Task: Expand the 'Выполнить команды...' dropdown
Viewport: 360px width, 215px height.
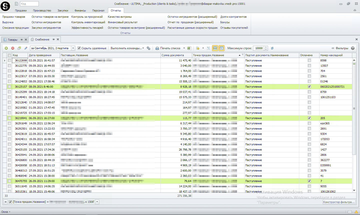Action: coord(127,48)
